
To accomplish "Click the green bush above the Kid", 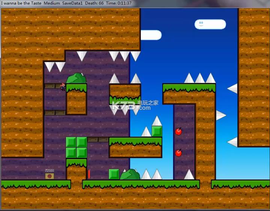I will click(76, 79).
